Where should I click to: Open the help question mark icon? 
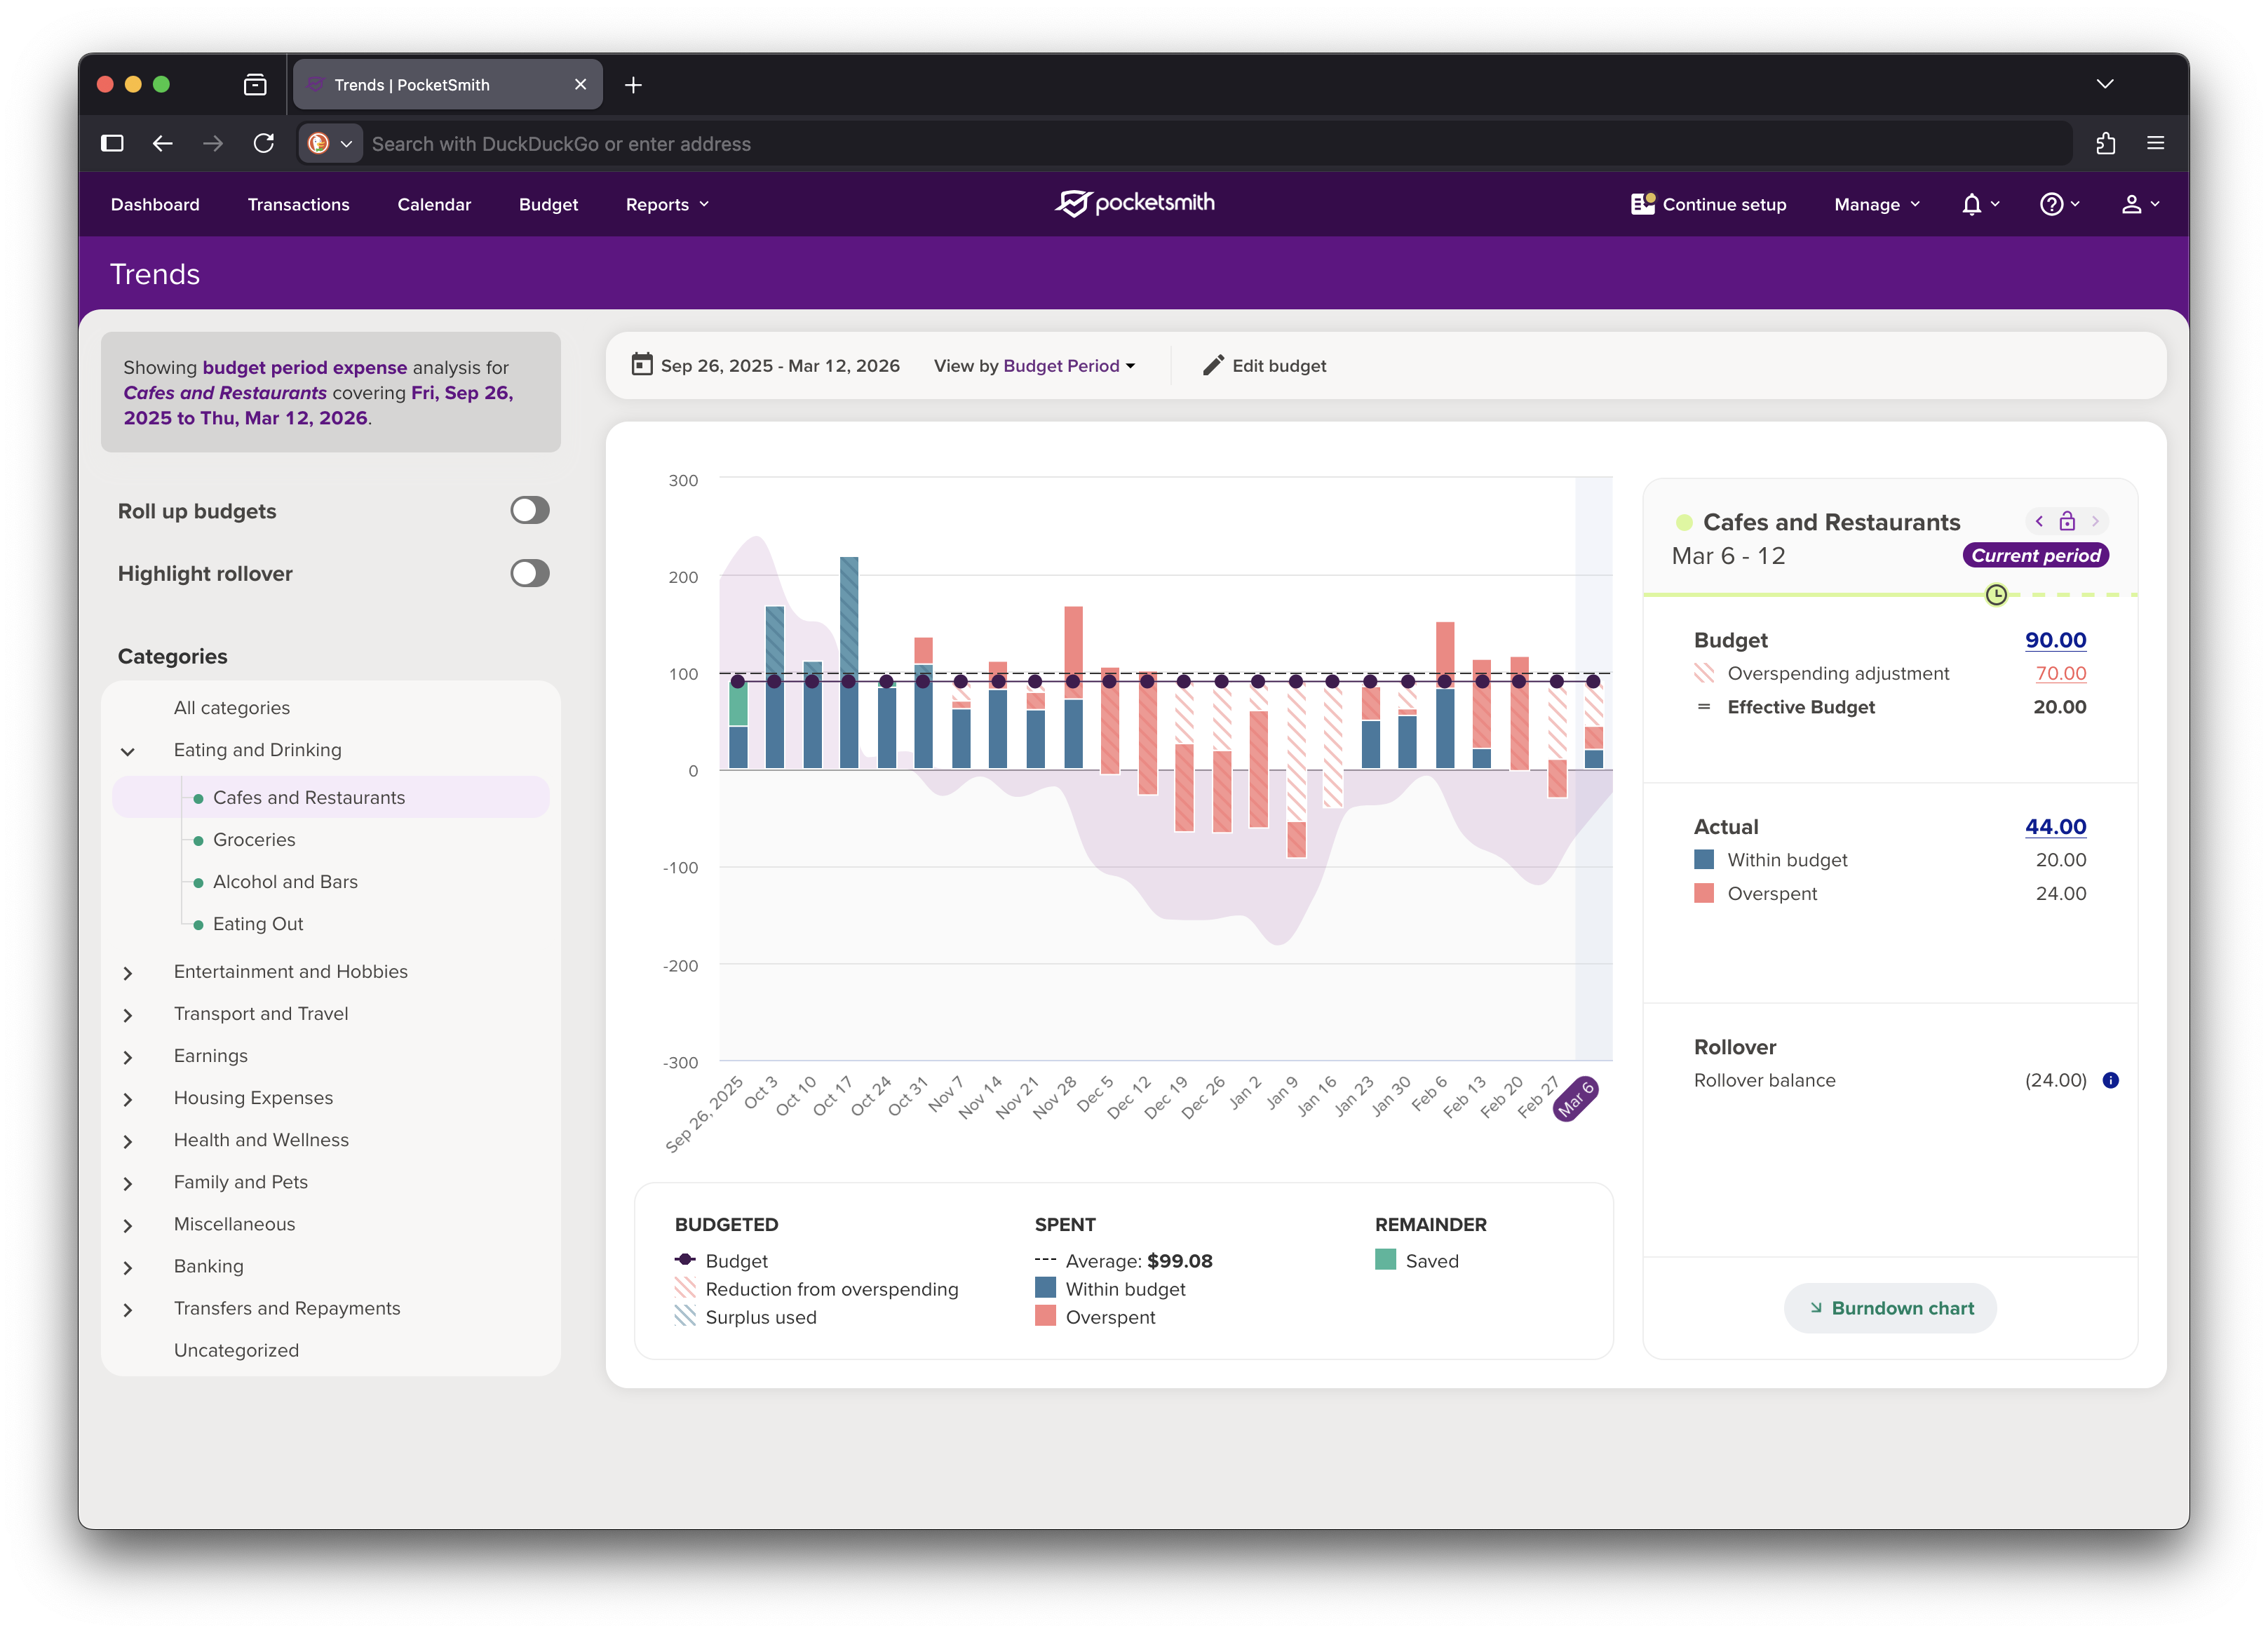tap(2051, 204)
